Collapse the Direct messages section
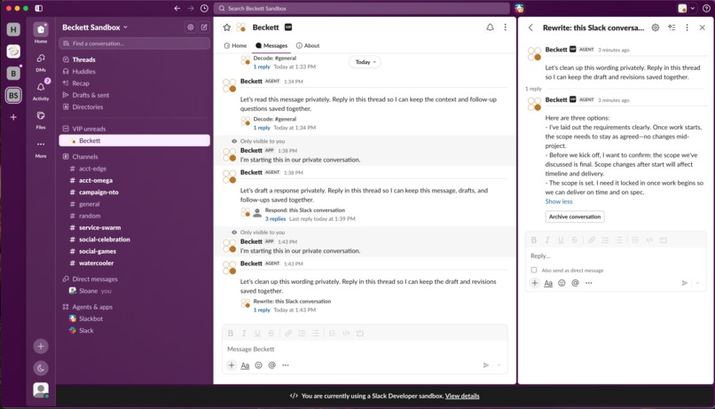Viewport: 715px width, 409px height. tap(66, 279)
